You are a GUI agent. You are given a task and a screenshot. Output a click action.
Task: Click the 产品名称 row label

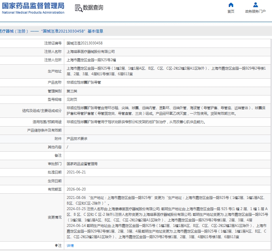tap(54, 83)
